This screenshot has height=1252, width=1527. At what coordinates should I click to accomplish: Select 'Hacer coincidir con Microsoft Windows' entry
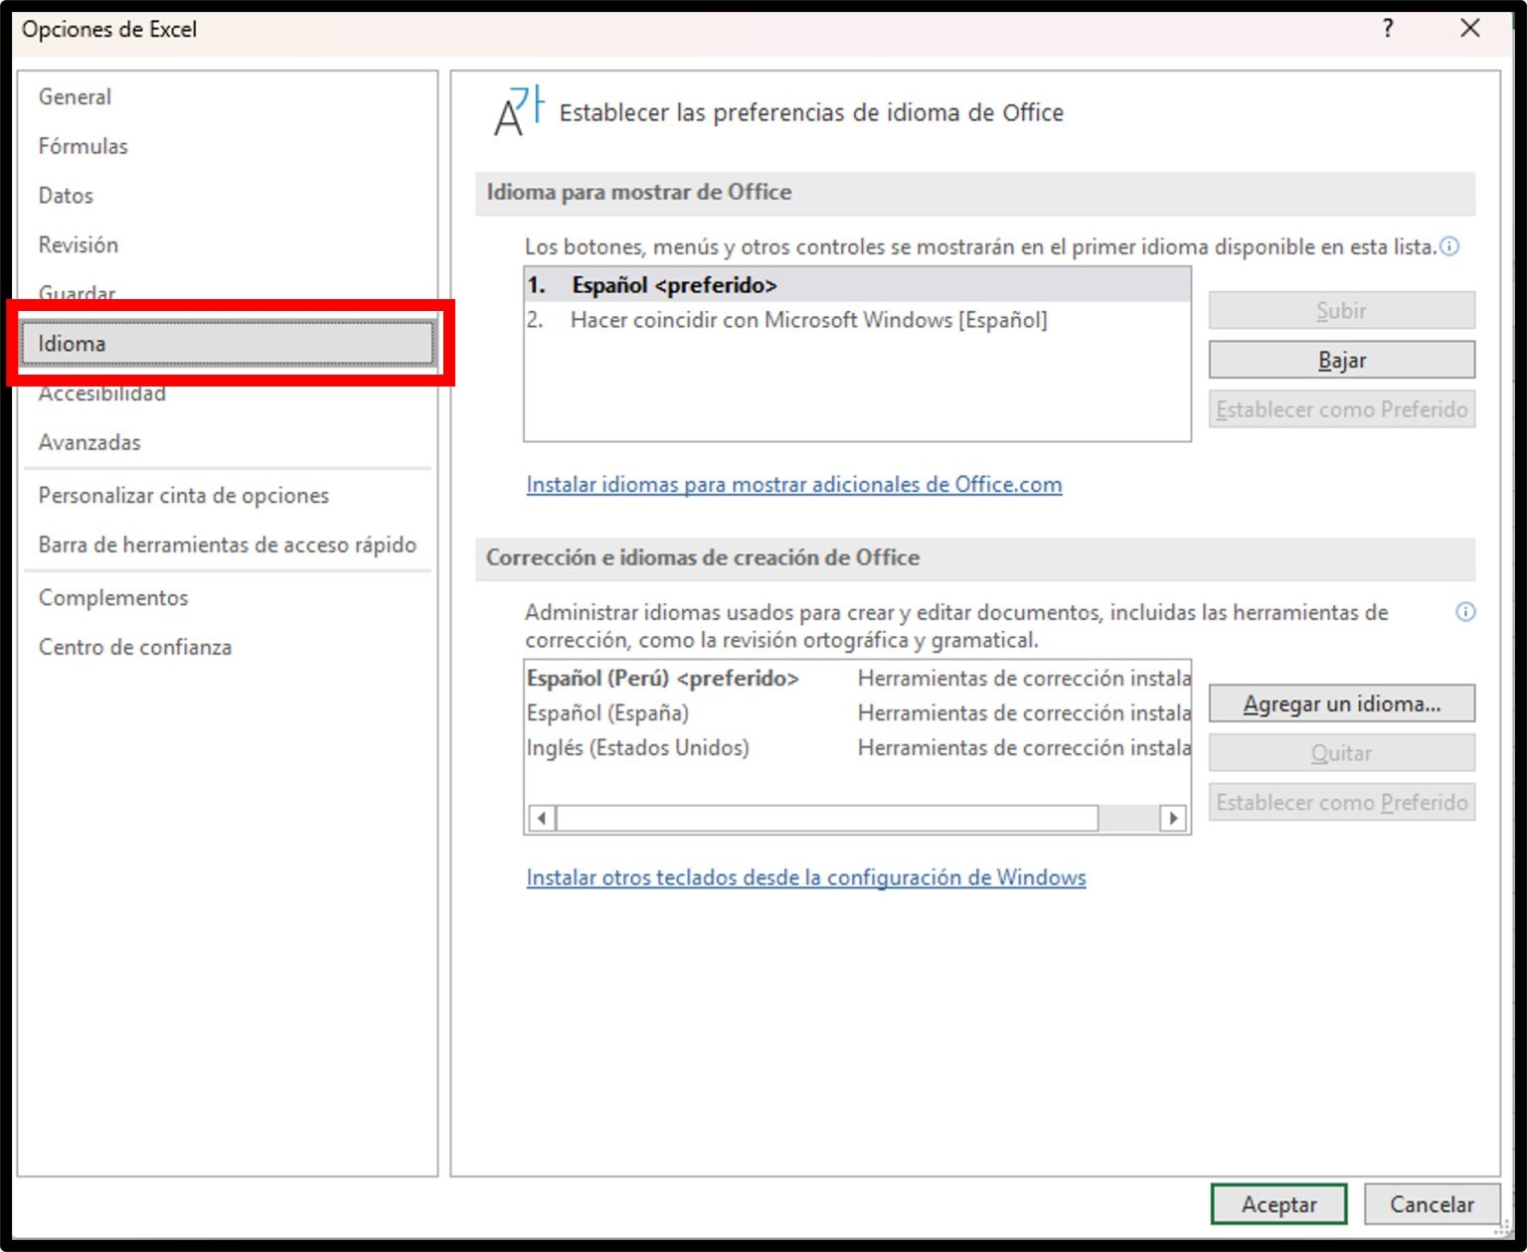[809, 320]
